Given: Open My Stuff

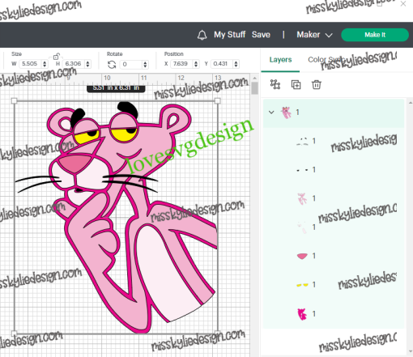Looking at the screenshot, I should (230, 35).
